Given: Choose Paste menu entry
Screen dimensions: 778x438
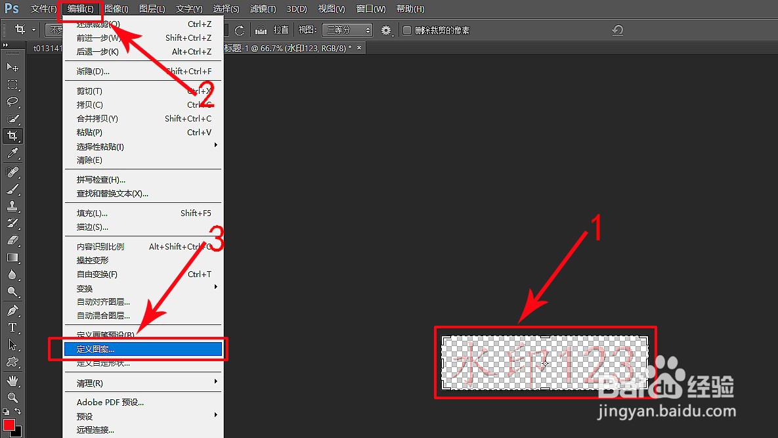Looking at the screenshot, I should [x=143, y=133].
